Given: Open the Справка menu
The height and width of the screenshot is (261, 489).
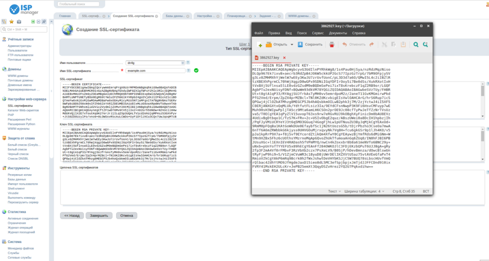Looking at the screenshot, I should (359, 33).
